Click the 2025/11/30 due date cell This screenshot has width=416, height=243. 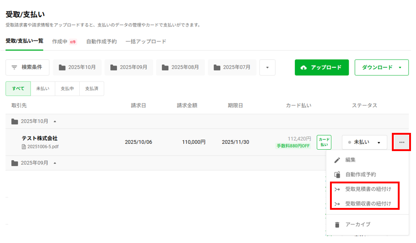[x=235, y=142]
